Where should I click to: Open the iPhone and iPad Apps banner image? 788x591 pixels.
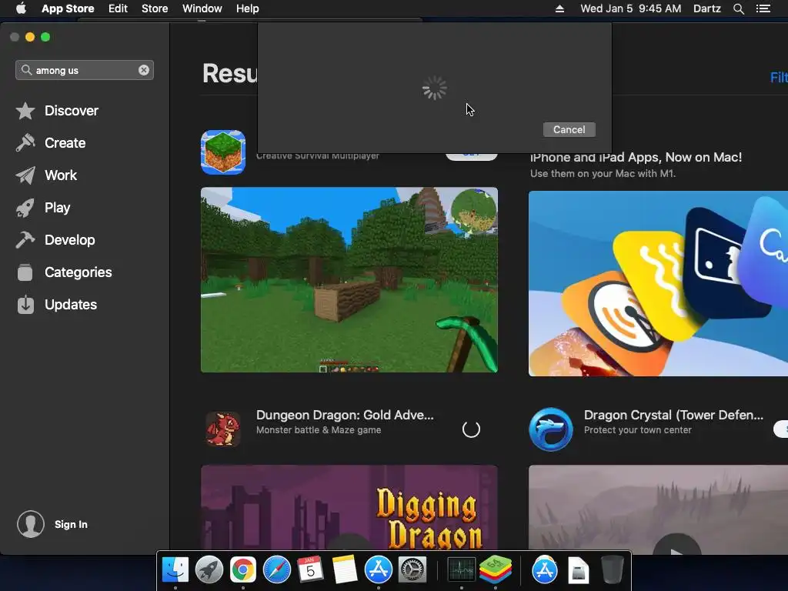(x=659, y=283)
